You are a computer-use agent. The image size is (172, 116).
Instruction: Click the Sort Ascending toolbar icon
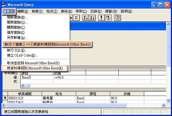85,18
